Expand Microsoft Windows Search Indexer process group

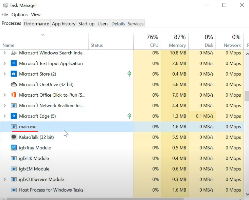5,53
